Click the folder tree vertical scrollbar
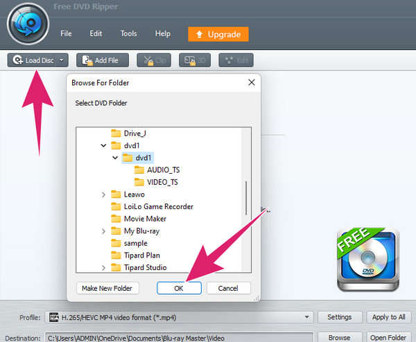Screen dimensions: 416x342 pos(246,199)
